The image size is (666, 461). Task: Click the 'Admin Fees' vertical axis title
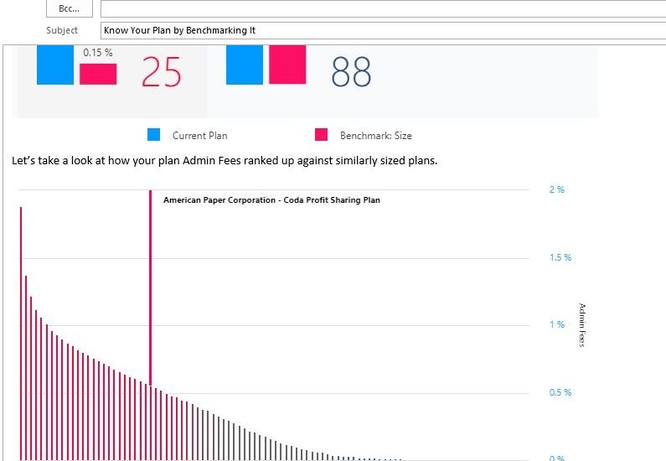pyautogui.click(x=583, y=325)
